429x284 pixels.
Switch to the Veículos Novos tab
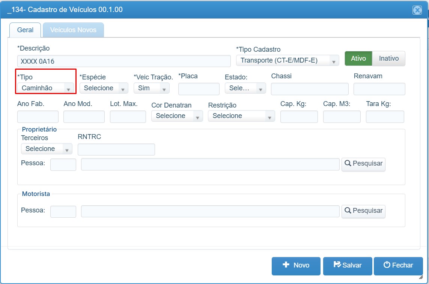click(73, 30)
